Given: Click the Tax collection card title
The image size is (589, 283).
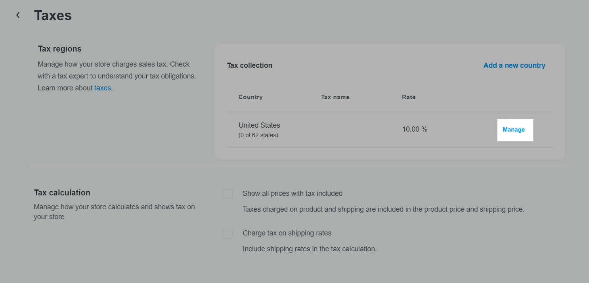Looking at the screenshot, I should tap(250, 65).
